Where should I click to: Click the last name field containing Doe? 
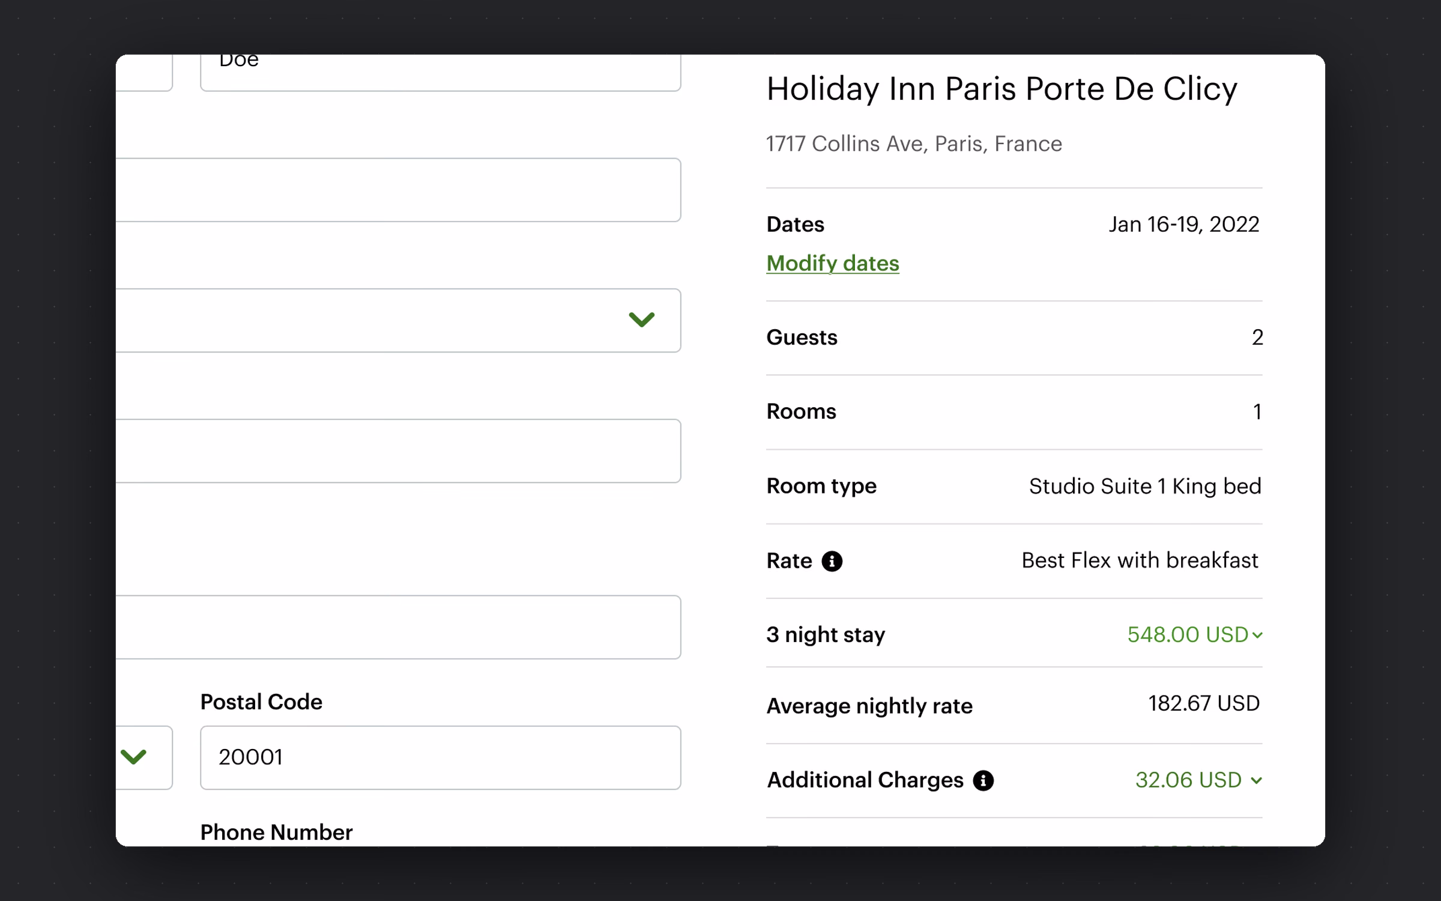[441, 72]
